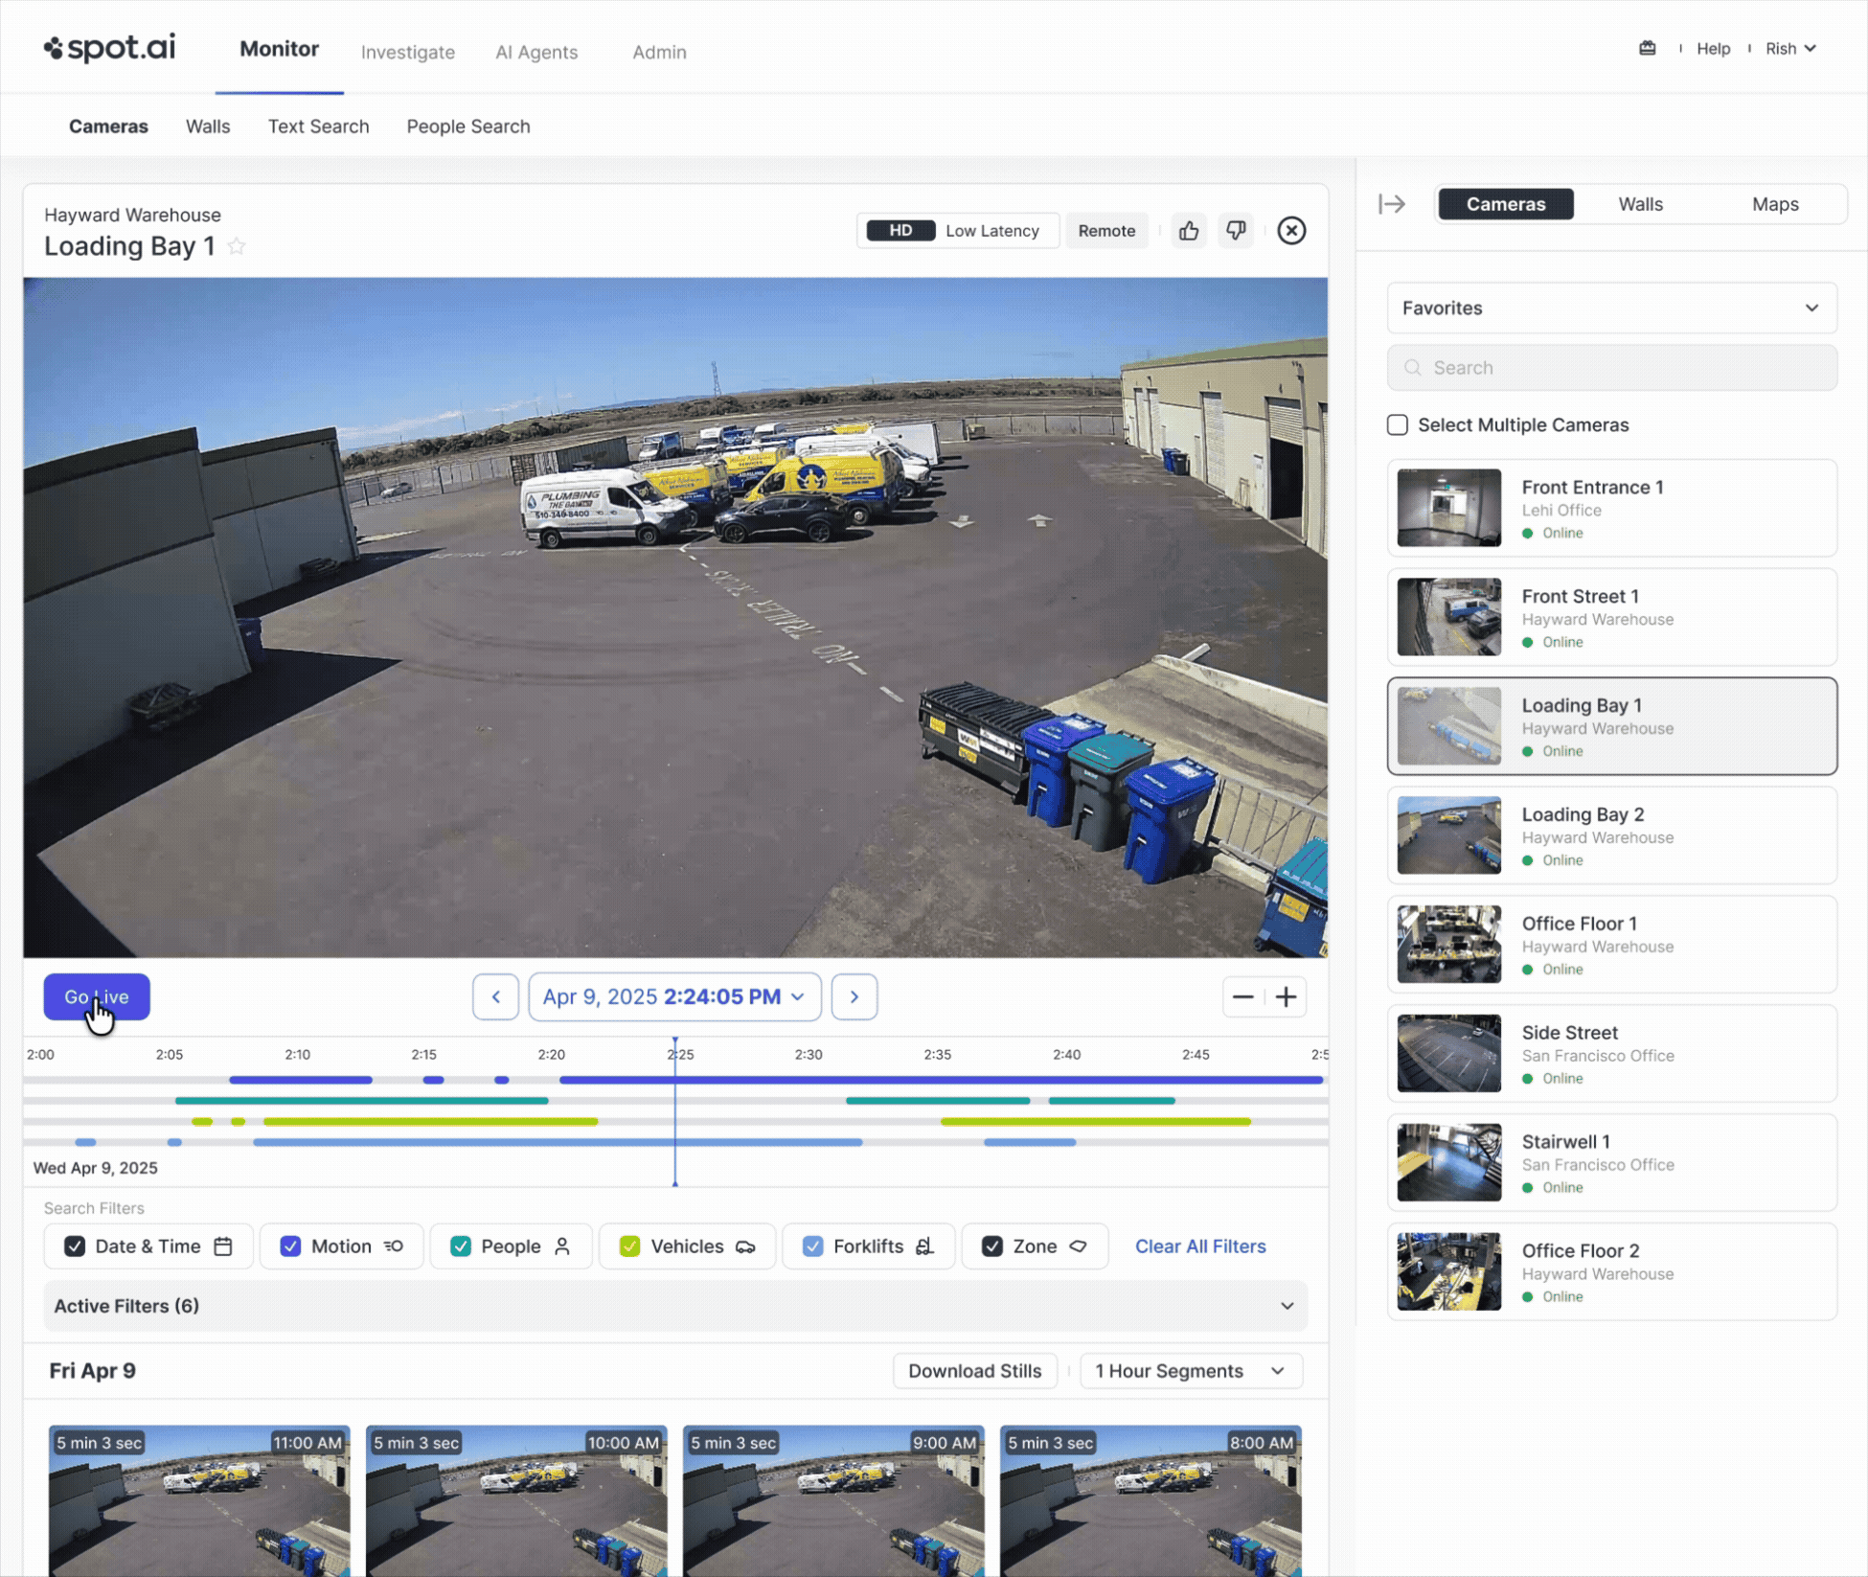Zoom in timeline with plus icon

[1287, 997]
